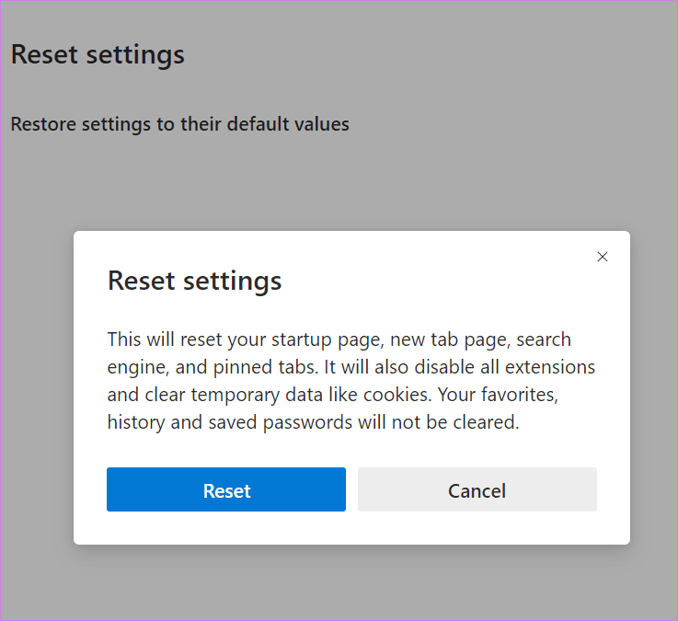Click the 'Reset settings' page heading
The image size is (678, 621).
point(98,55)
